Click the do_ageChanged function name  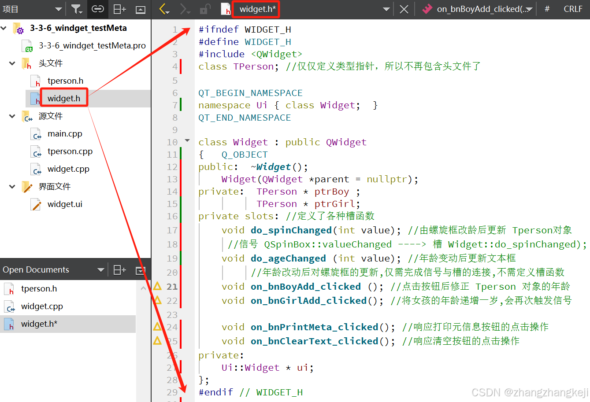pos(288,258)
